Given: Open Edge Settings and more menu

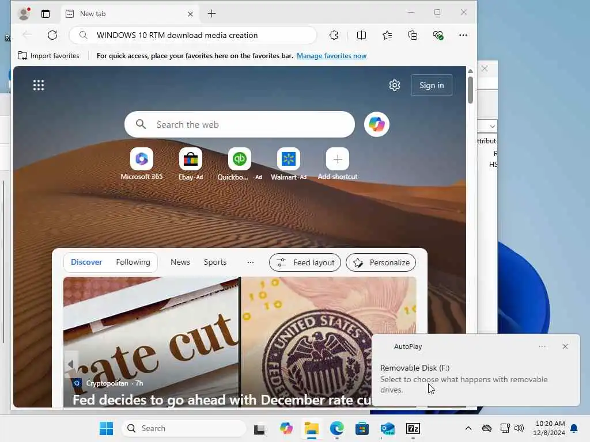Looking at the screenshot, I should pos(463,35).
